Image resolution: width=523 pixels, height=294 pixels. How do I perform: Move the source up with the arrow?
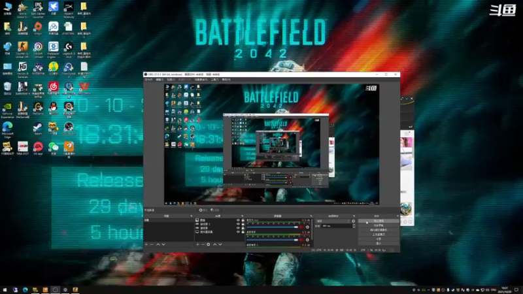(215, 244)
